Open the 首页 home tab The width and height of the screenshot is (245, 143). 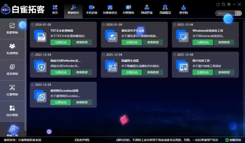click(x=55, y=10)
